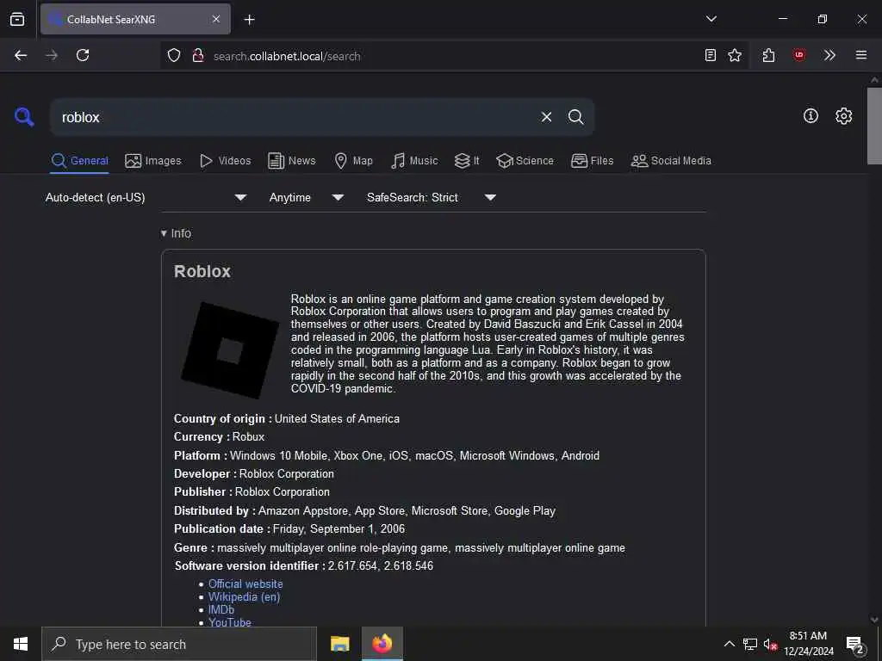Submit search with magnifier button
Screen dimensions: 882x661
point(576,117)
